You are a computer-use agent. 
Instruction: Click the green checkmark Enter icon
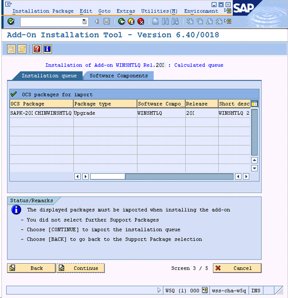pos(11,22)
